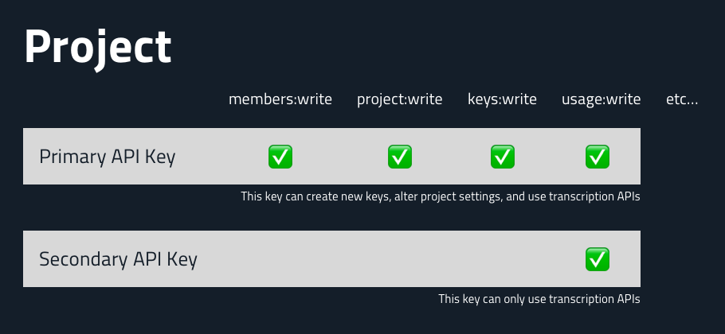Click the Primary key usage:write checkmark
The image size is (725, 334).
[598, 157]
